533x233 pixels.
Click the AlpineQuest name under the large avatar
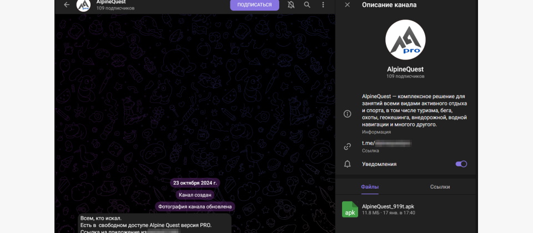tap(405, 69)
